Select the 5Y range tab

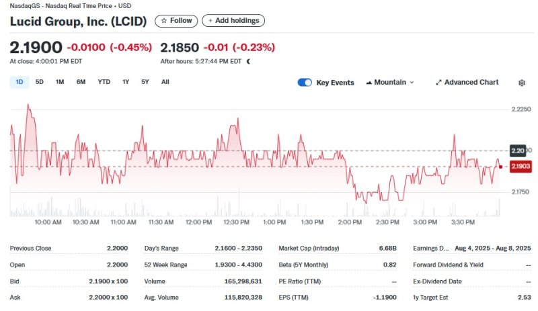pos(145,82)
